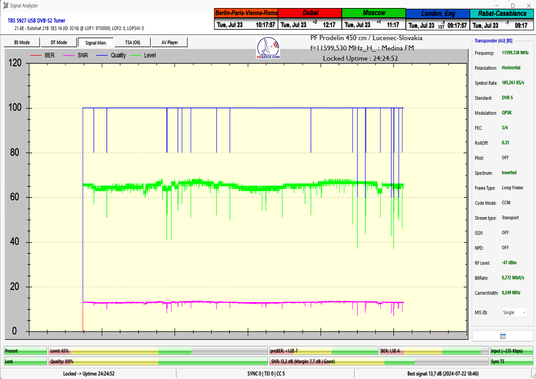The height and width of the screenshot is (379, 536).
Task: Open the AV Player view
Action: [x=169, y=42]
